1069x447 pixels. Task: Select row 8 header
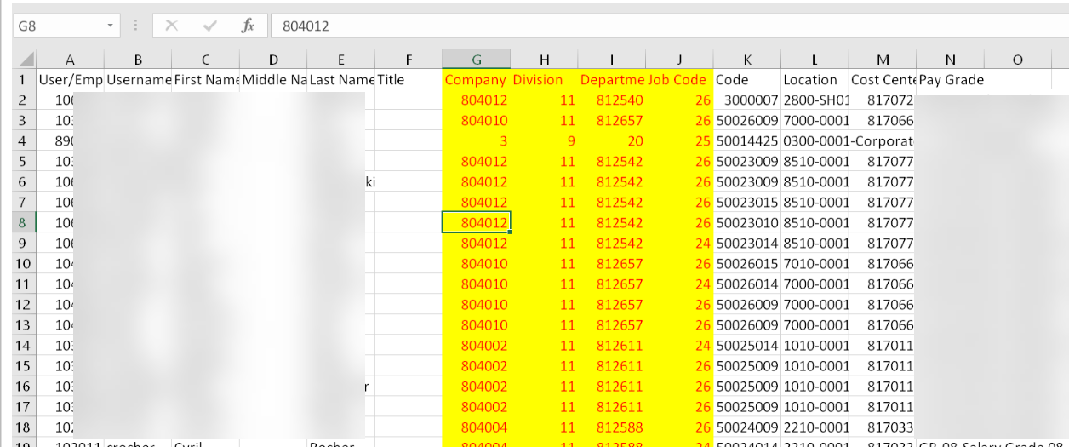(x=25, y=222)
